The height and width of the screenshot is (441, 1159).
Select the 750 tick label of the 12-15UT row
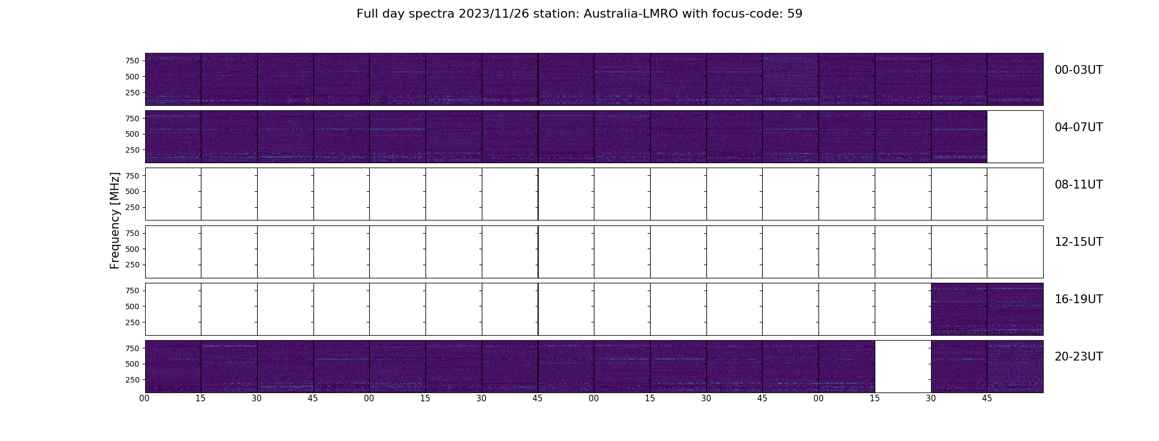pos(132,233)
